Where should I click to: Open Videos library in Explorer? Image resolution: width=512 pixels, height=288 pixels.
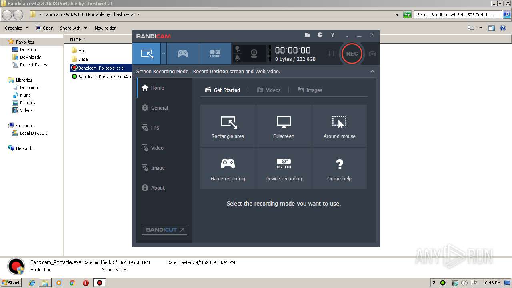tap(23, 110)
